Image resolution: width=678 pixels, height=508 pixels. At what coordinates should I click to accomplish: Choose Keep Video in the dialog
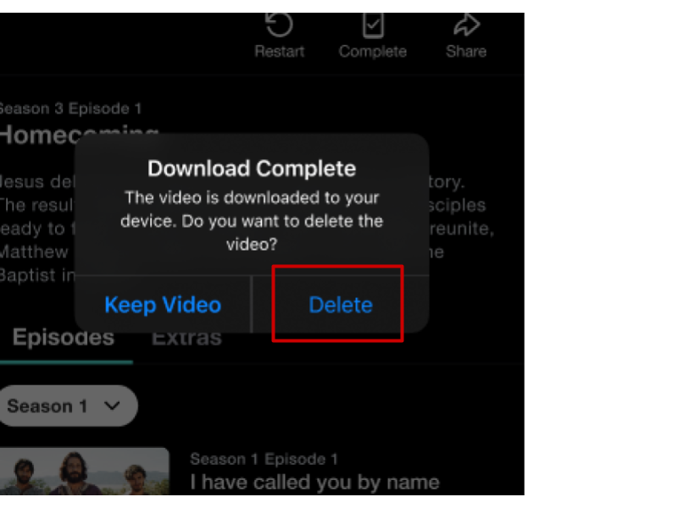tap(163, 305)
